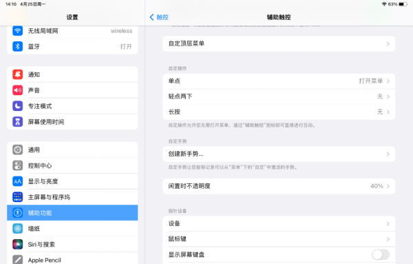The height and width of the screenshot is (264, 413).
Task: Tap the 创建新手势… label
Action: tap(186, 154)
